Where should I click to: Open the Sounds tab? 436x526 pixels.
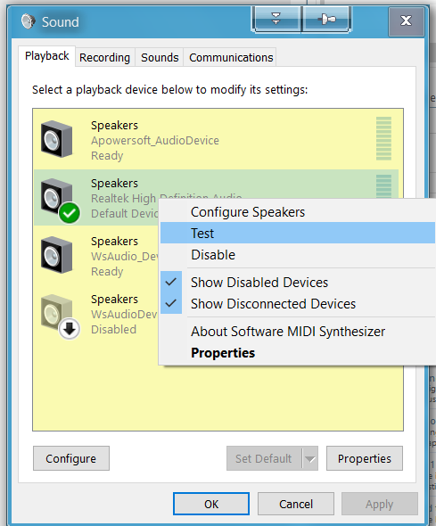pyautogui.click(x=160, y=57)
